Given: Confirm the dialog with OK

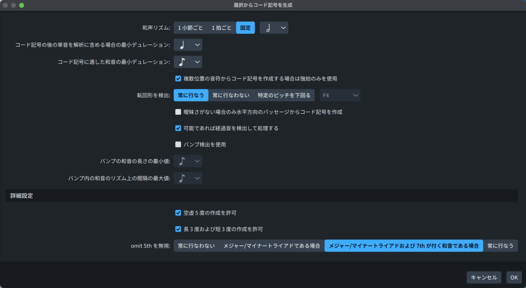Looking at the screenshot, I should 514,278.
